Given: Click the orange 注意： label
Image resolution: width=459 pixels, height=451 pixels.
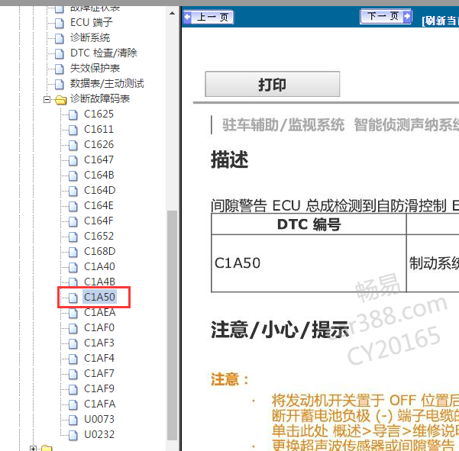Looking at the screenshot, I should (x=230, y=379).
